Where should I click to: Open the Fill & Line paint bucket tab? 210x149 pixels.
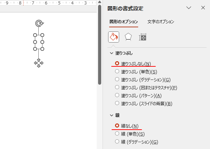click(x=114, y=37)
